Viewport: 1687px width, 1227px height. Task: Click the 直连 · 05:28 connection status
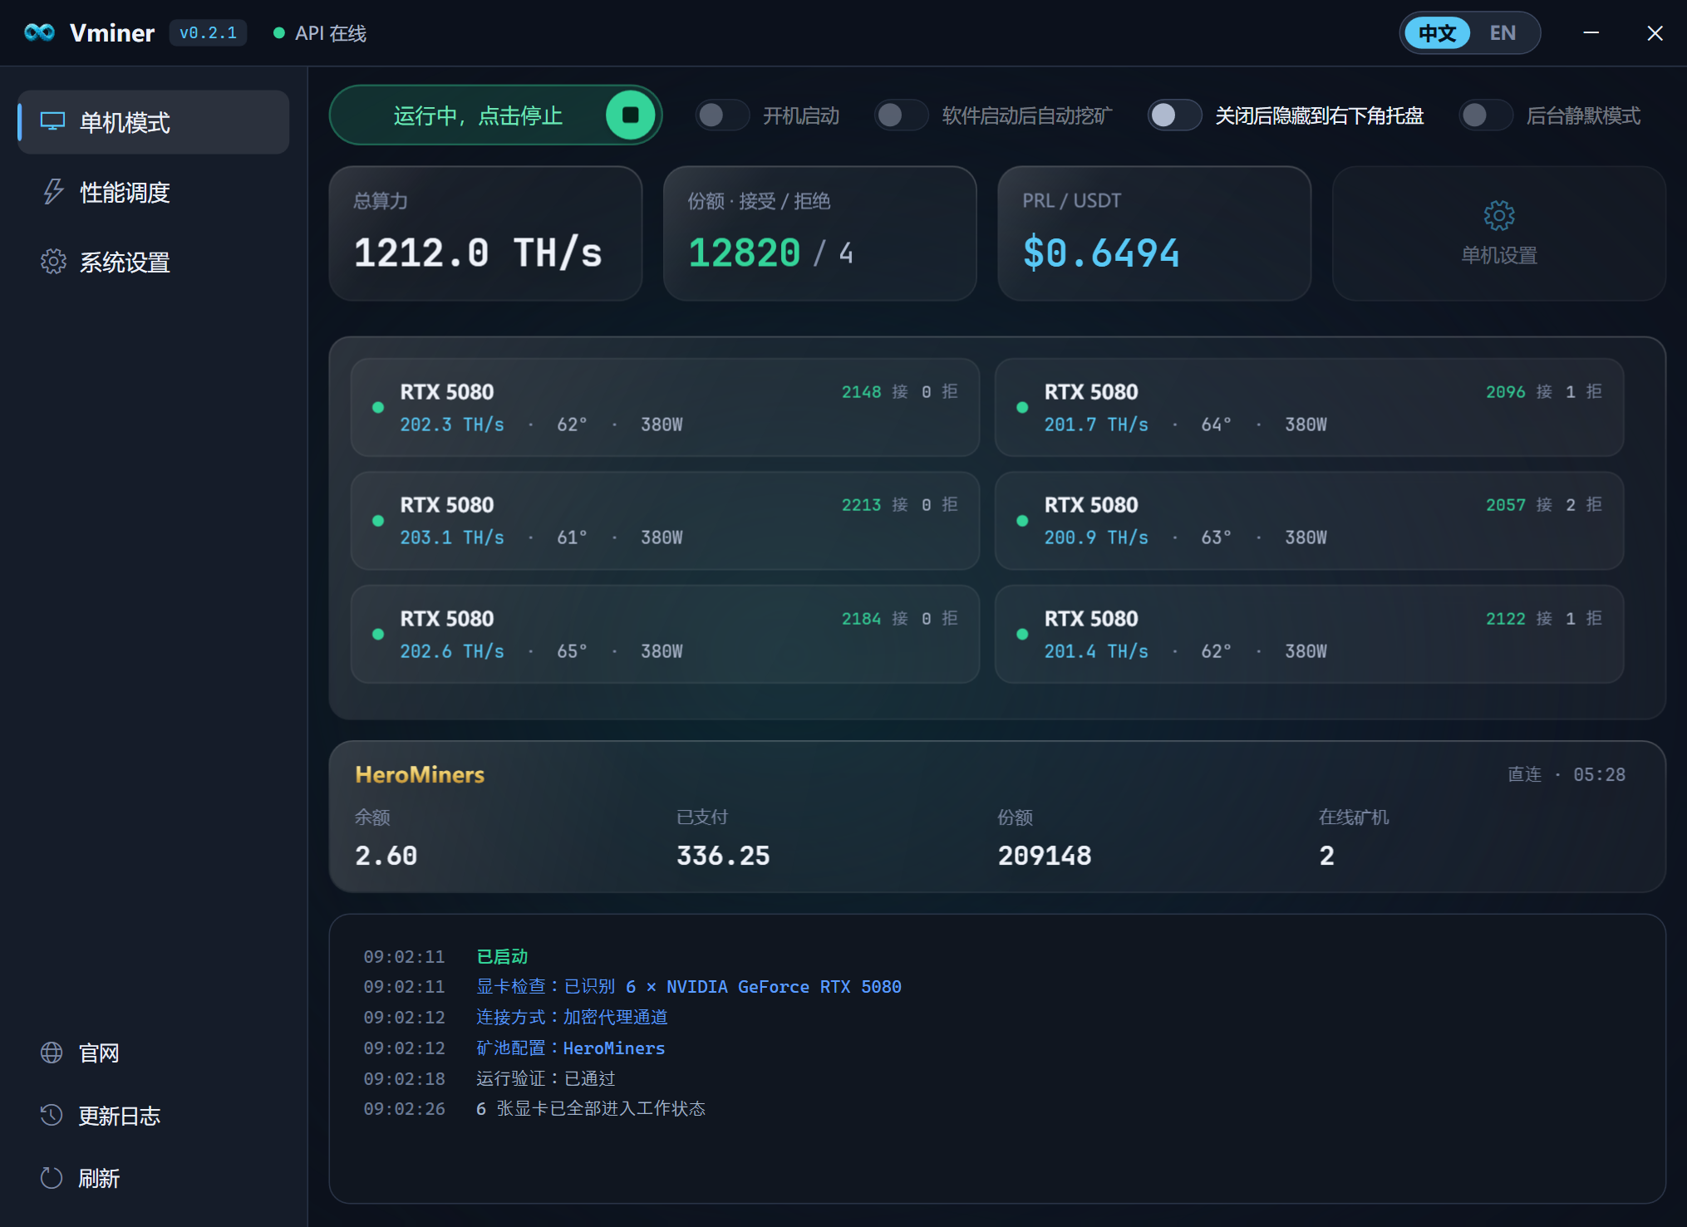pyautogui.click(x=1566, y=774)
